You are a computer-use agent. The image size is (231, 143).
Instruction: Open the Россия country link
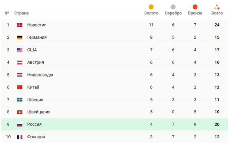click(34, 125)
